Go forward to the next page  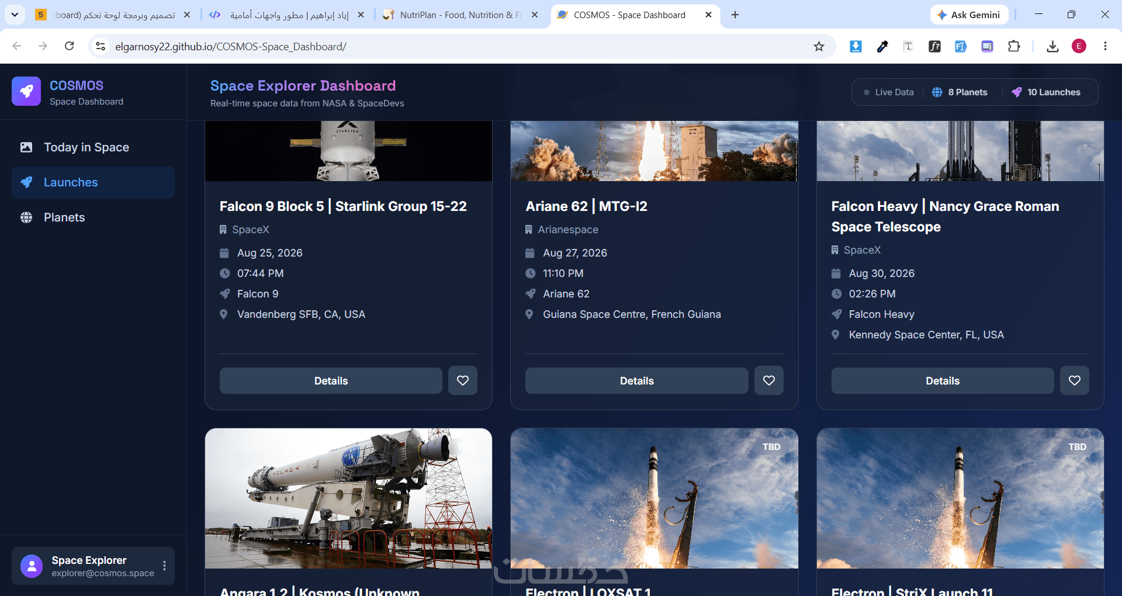tap(43, 46)
